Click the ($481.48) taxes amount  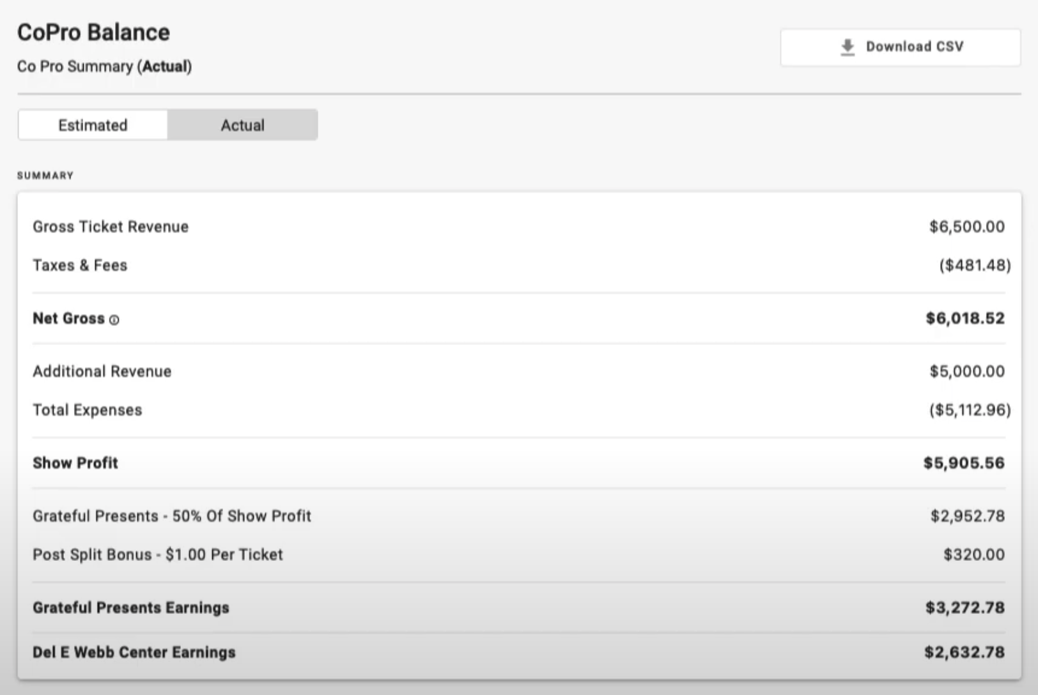(975, 265)
